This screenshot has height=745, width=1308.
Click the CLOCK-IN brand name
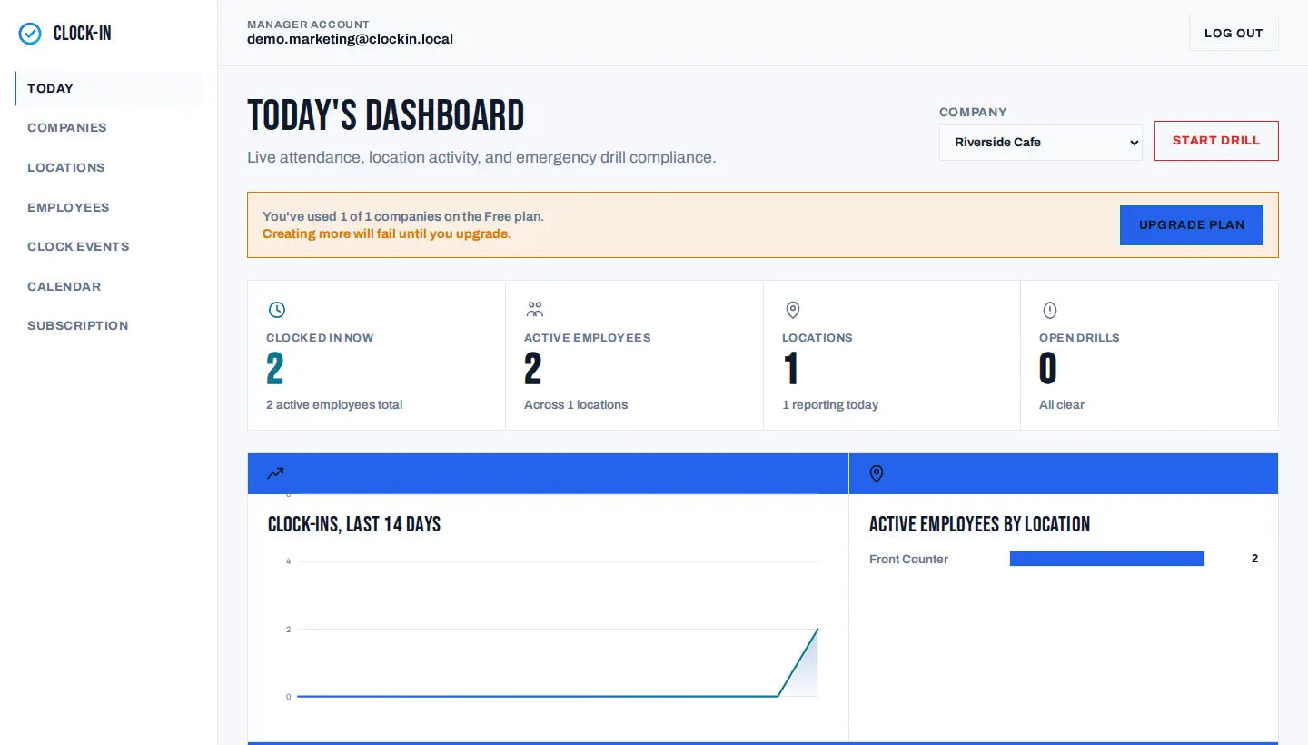83,34
